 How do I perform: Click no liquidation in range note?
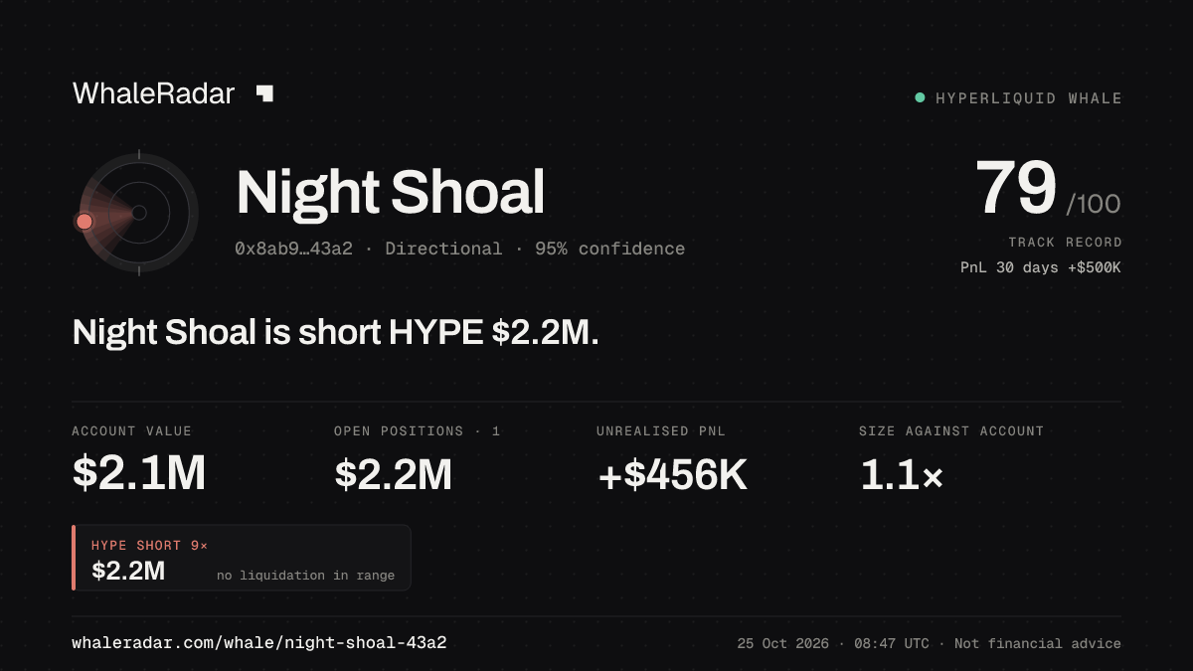305,576
